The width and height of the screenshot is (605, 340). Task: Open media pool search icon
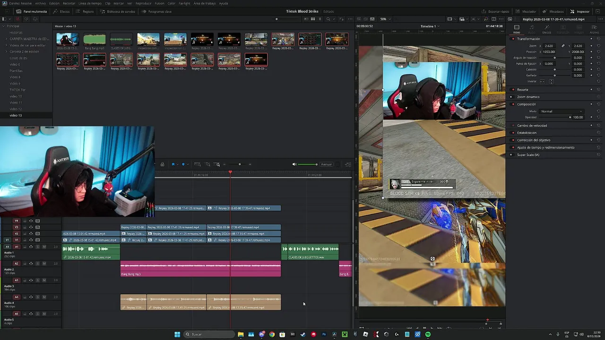pos(328,19)
